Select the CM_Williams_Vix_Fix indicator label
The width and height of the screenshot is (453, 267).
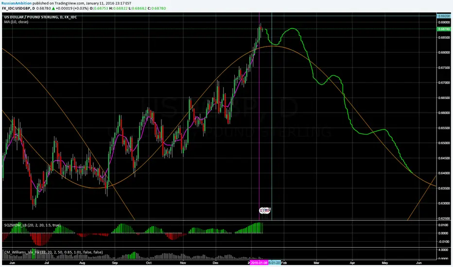point(53,252)
